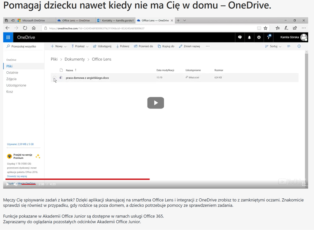Image resolution: width=314 pixels, height=230 pixels.
Task: Open OneDrive settings gear
Action: [x=259, y=37]
